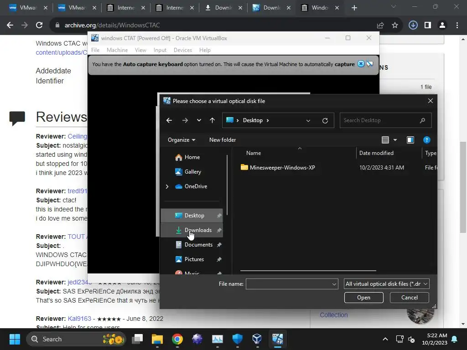
Task: Switch to first VMware tab
Action: [x=28, y=8]
